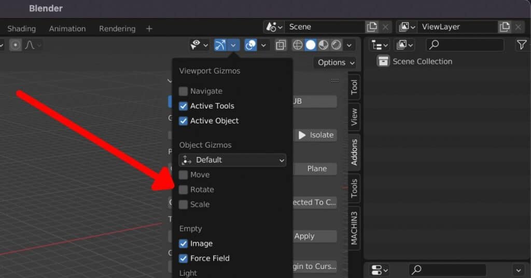
Task: Switch to rendered shading mode
Action: [x=336, y=45]
